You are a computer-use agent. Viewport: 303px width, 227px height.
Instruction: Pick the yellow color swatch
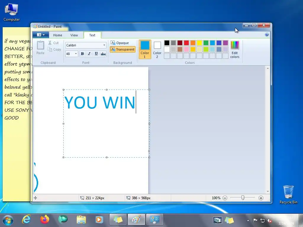199,43
